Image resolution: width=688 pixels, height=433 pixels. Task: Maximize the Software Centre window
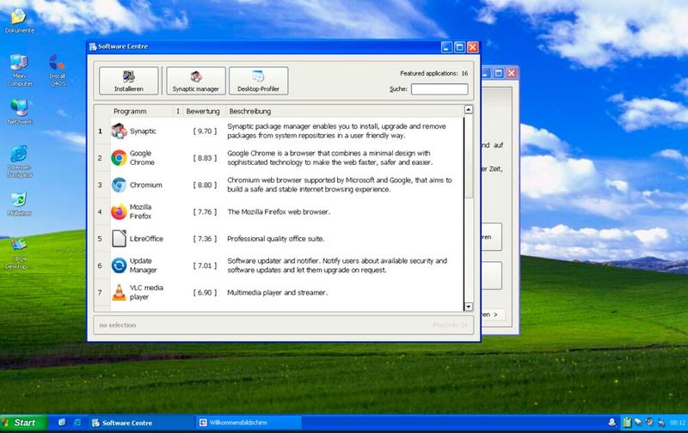tap(459, 47)
